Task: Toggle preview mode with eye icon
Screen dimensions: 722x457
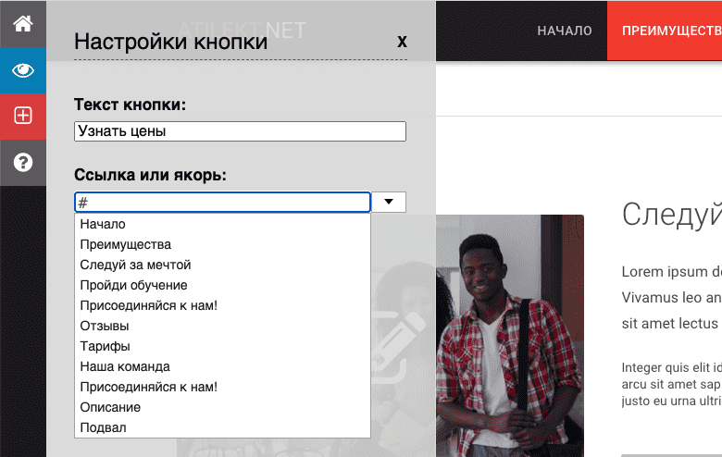Action: pos(23,70)
